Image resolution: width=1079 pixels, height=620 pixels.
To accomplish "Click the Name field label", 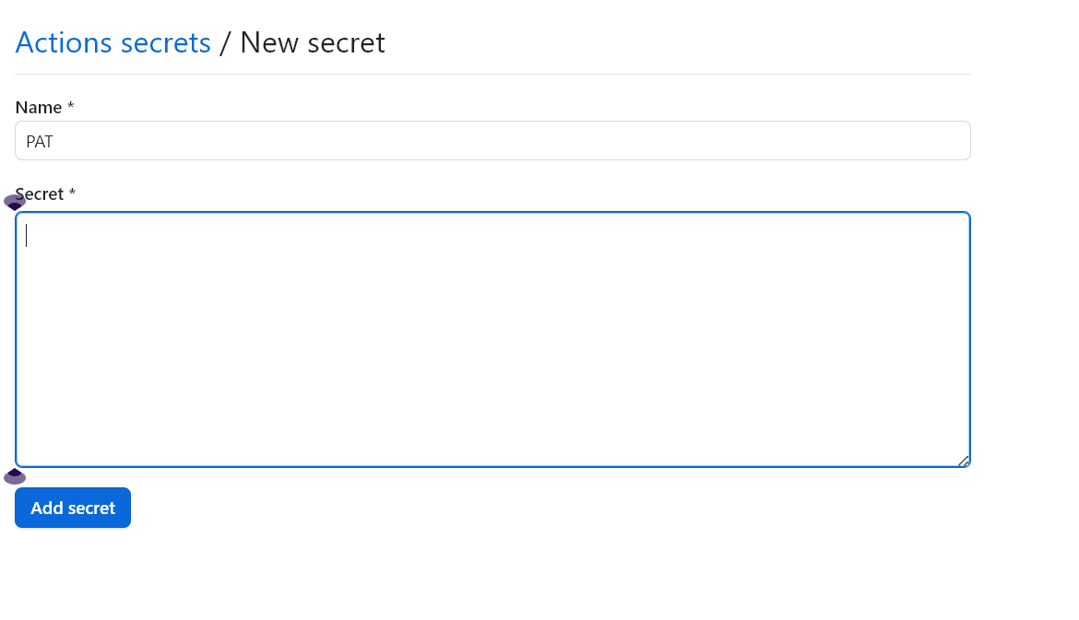I will click(36, 107).
